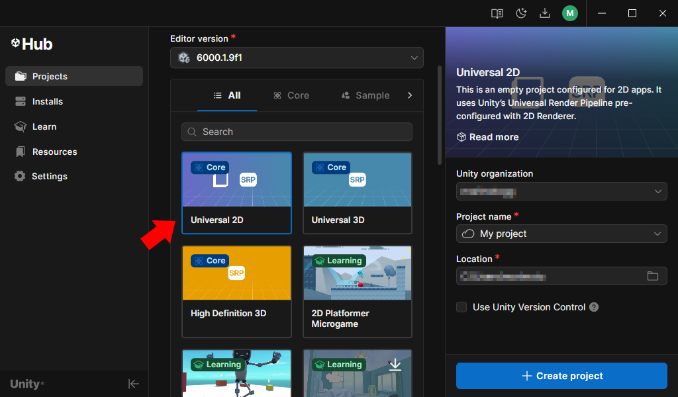Click the cloud icon beside My project
The width and height of the screenshot is (678, 397).
(468, 234)
